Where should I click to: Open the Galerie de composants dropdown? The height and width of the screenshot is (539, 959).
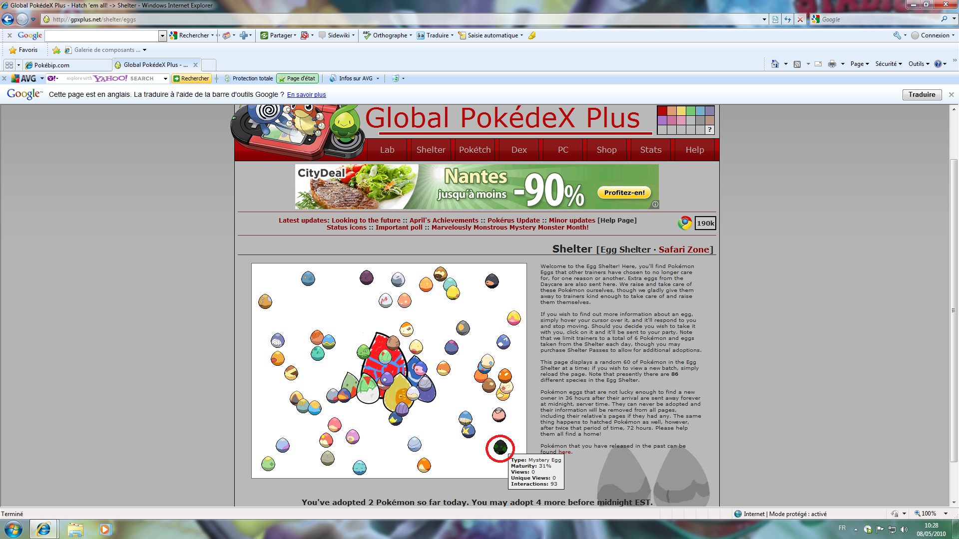(144, 50)
